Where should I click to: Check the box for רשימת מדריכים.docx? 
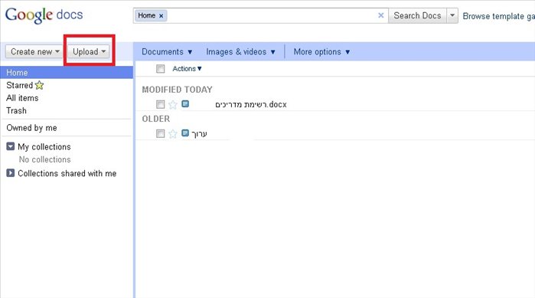(x=161, y=104)
